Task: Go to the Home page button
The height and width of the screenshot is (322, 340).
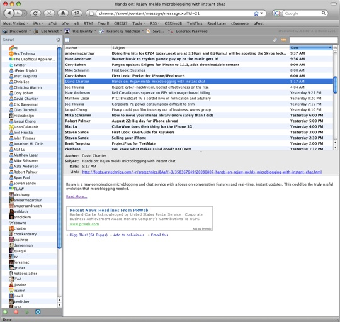Action: point(63,13)
